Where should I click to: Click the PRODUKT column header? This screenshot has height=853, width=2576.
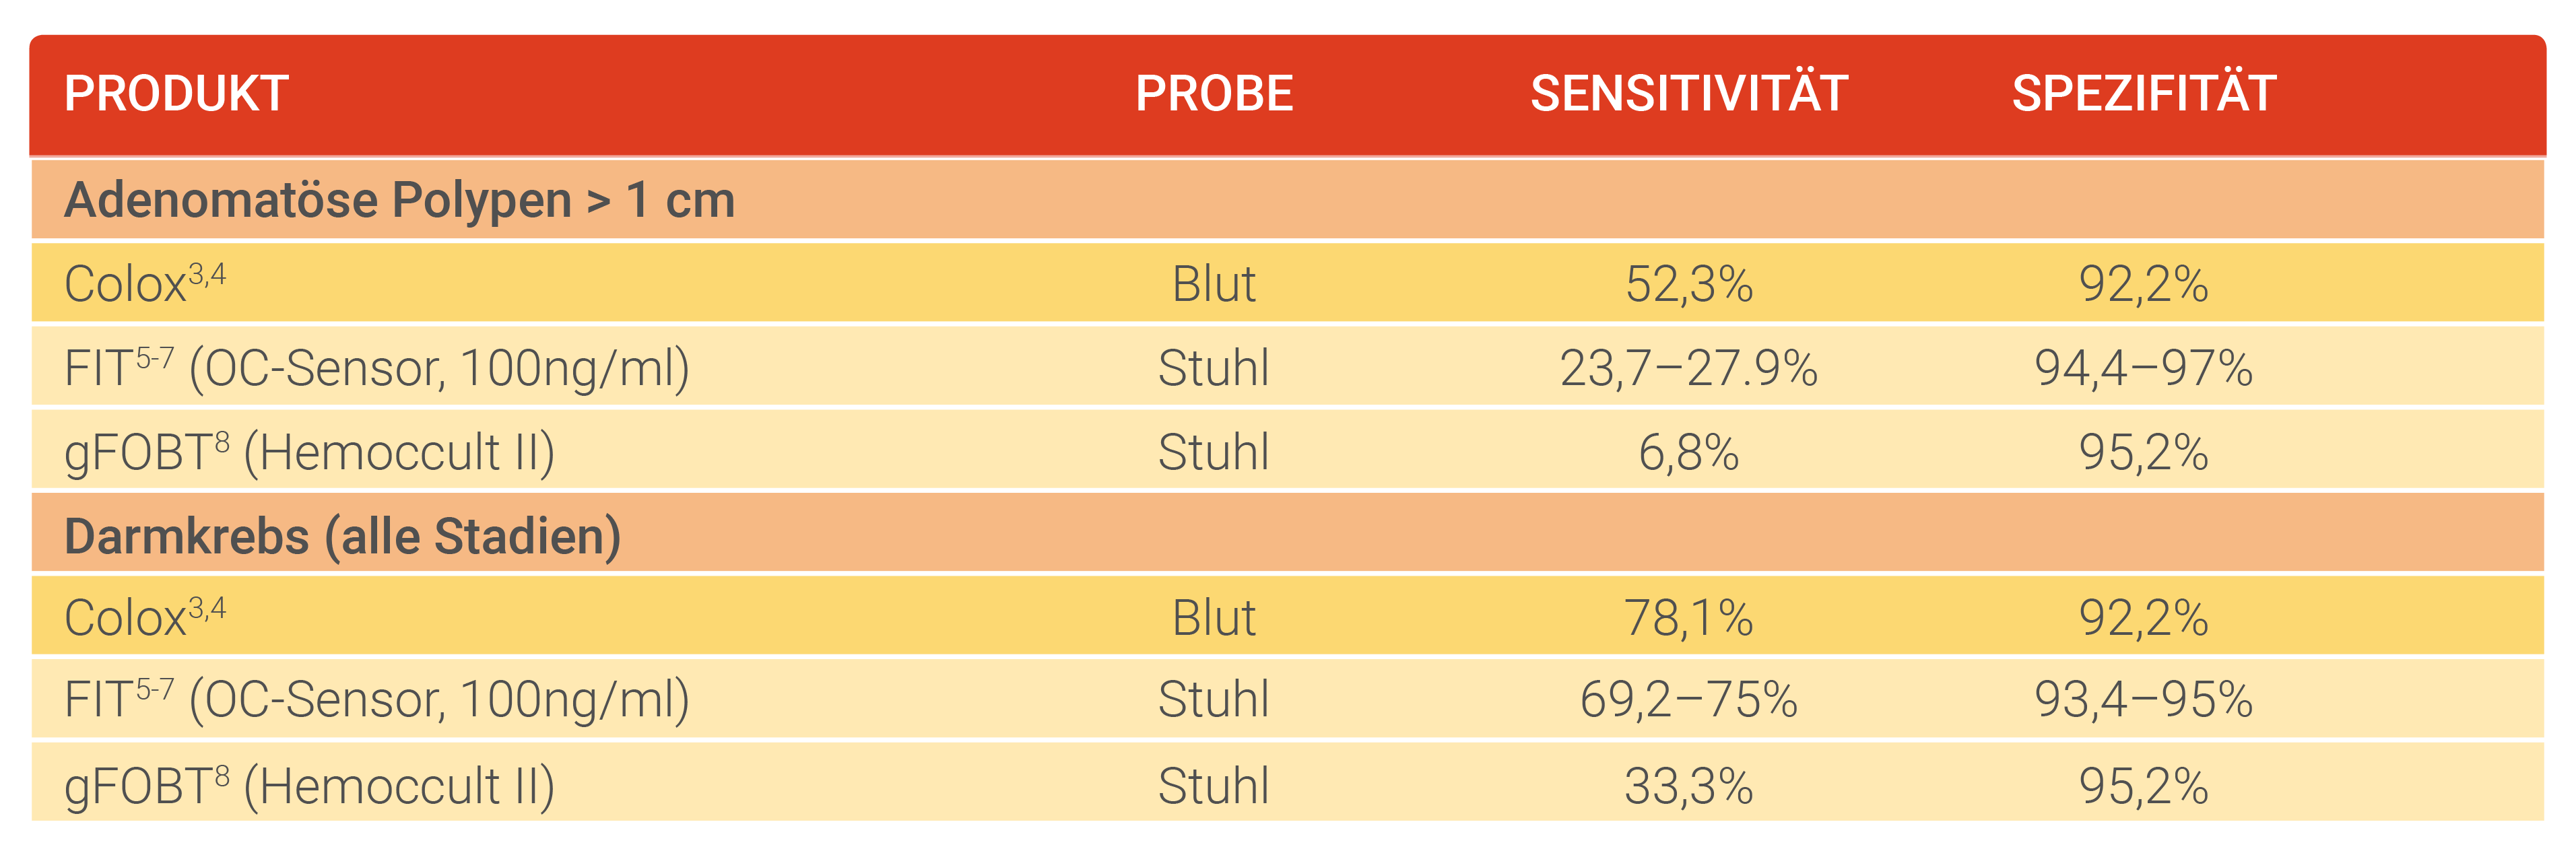(x=176, y=94)
